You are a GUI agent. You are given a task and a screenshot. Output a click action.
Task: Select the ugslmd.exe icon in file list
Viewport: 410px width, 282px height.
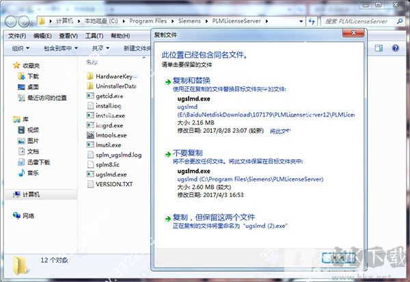pyautogui.click(x=90, y=174)
